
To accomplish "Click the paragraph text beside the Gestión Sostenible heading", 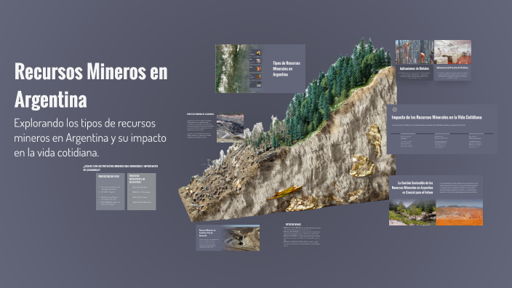I will point(458,188).
